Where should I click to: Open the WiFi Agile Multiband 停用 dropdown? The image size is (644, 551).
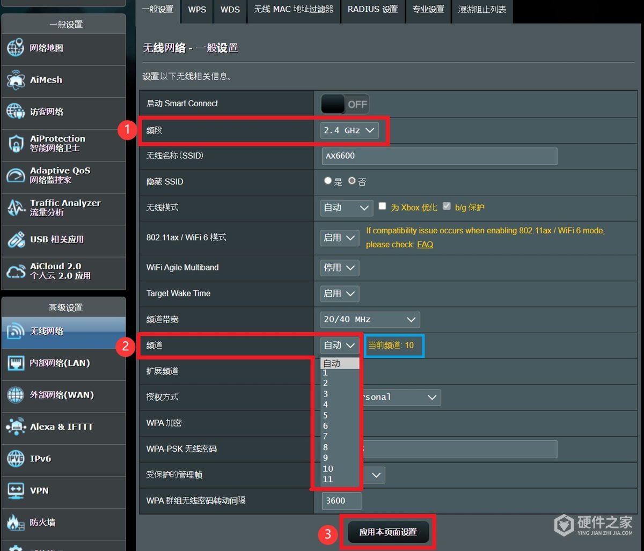tap(340, 268)
